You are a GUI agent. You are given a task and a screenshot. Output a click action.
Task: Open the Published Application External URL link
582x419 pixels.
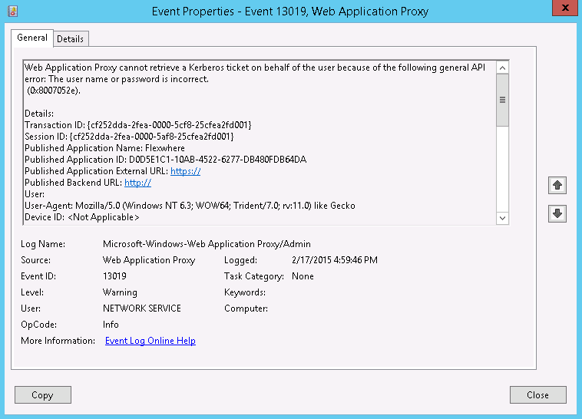[185, 171]
